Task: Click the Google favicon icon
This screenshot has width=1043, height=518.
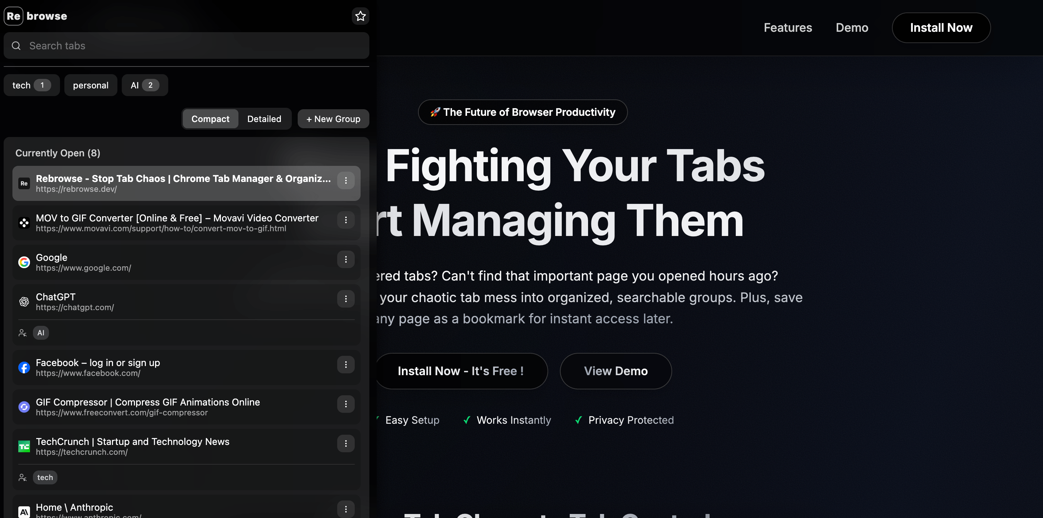Action: click(x=24, y=262)
